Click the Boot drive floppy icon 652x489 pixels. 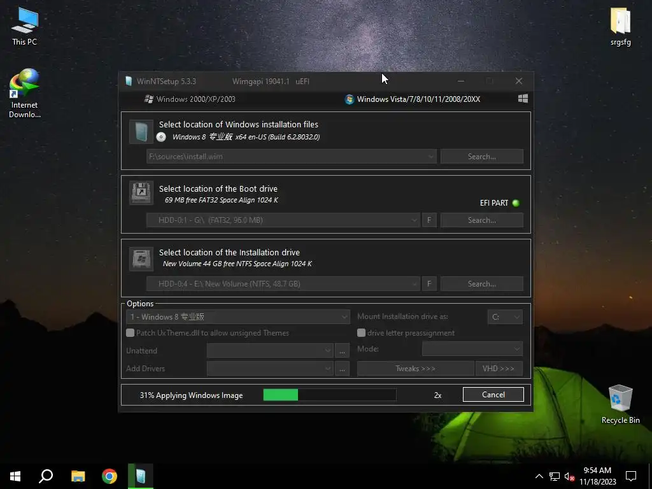point(141,192)
